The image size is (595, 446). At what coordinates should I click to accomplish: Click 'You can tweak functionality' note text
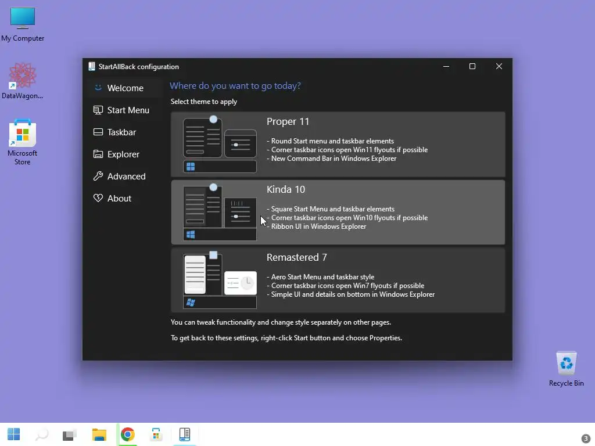(x=281, y=322)
